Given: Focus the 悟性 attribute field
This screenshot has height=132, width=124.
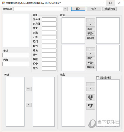Looking at the screenshot, I should 49,55.
